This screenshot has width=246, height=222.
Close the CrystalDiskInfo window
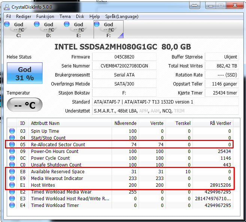pyautogui.click(x=235, y=5)
